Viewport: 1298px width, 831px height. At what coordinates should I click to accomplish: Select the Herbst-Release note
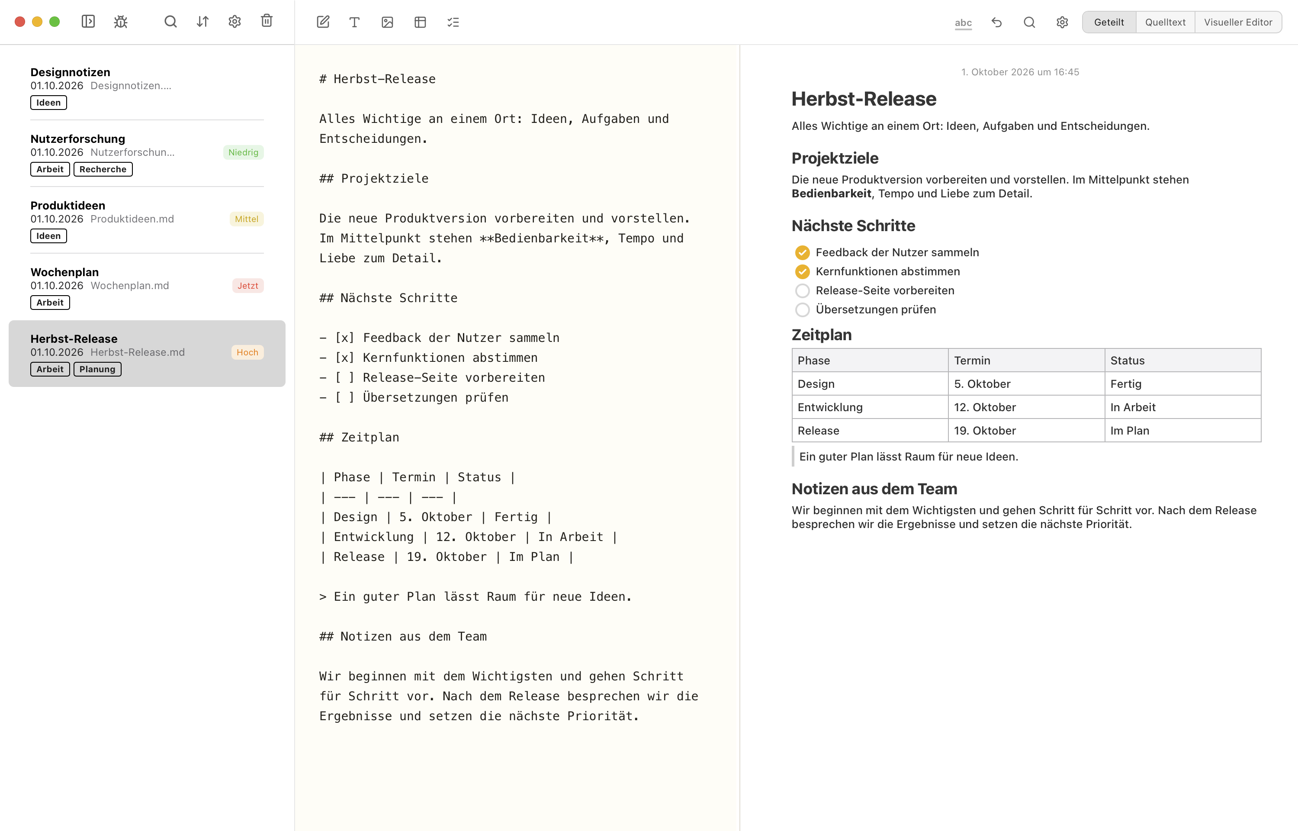coord(147,354)
